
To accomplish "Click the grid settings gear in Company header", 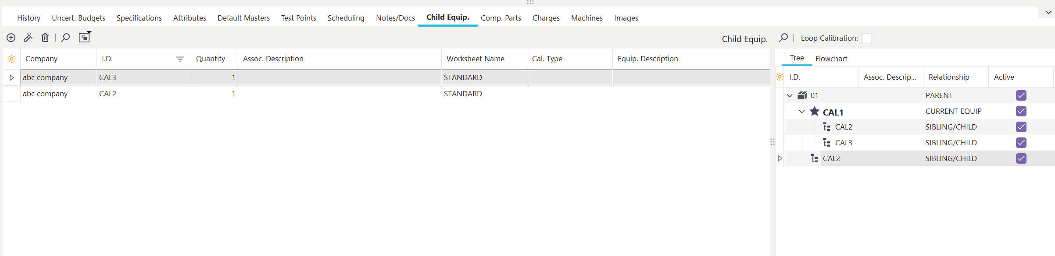I will coord(12,59).
